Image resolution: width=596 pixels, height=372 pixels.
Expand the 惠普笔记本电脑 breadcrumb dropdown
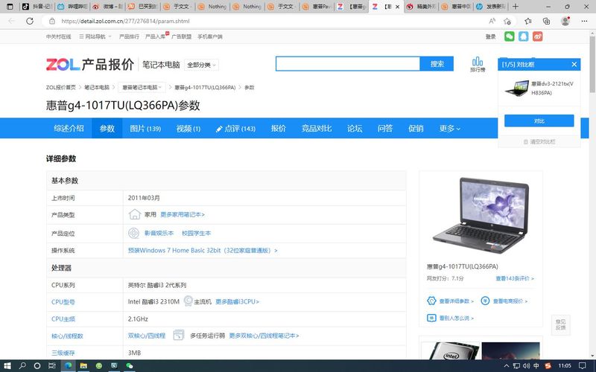coord(143,88)
